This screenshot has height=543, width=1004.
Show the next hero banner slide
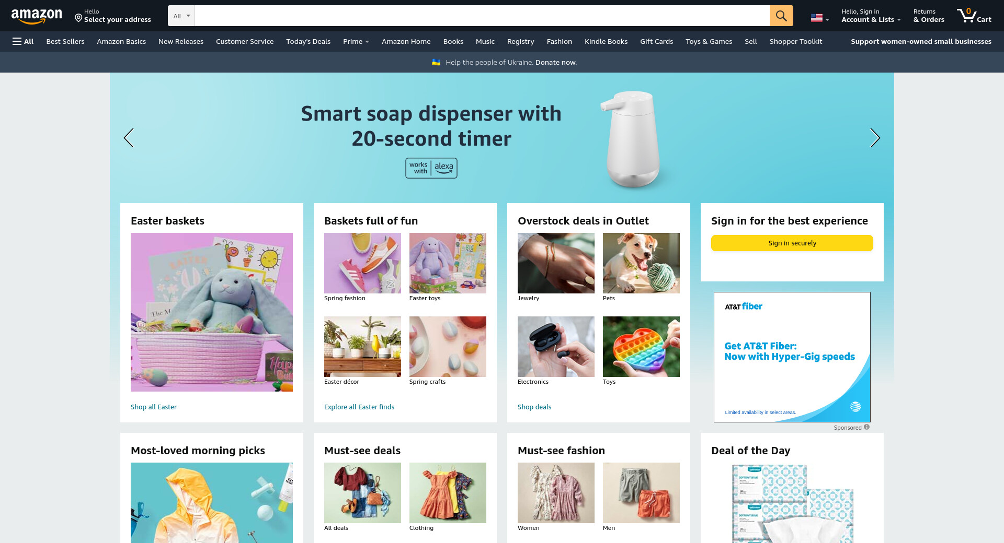[875, 138]
